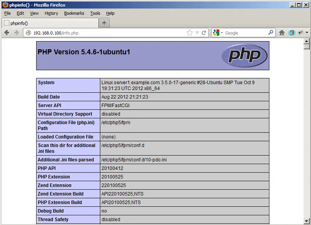Viewport: 311px width, 225px height.
Task: Click the owl add-on toolbar icon
Action: tap(292, 33)
